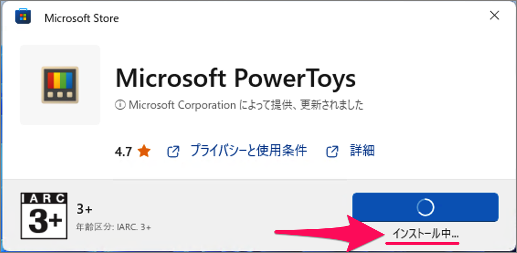Click the external-link icon before 詳細
Viewport: 517px width, 253px height.
332,152
